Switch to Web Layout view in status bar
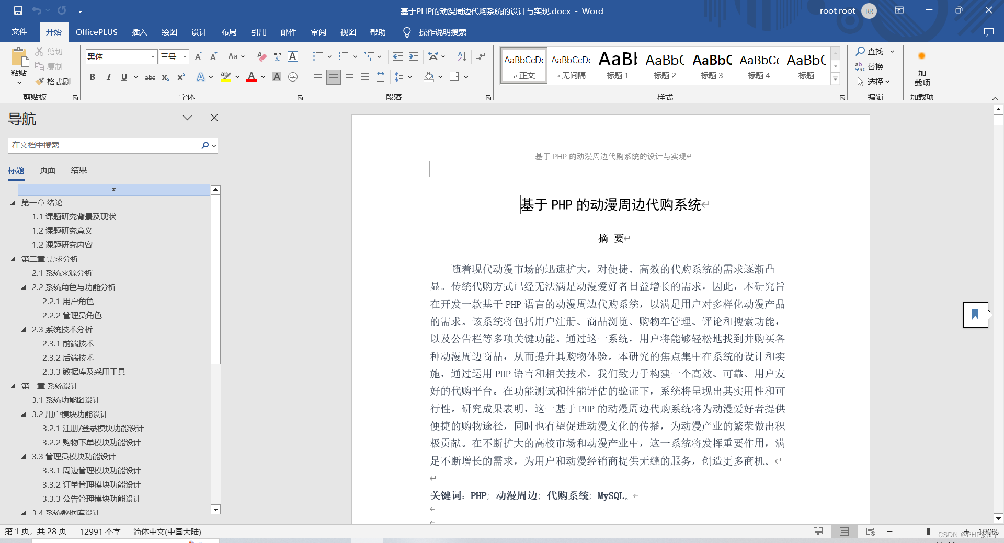Screen dimensions: 1004x543 [x=871, y=532]
